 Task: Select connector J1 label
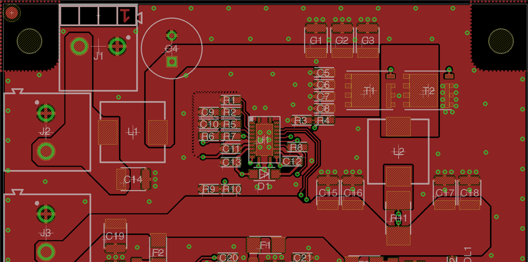pos(98,56)
